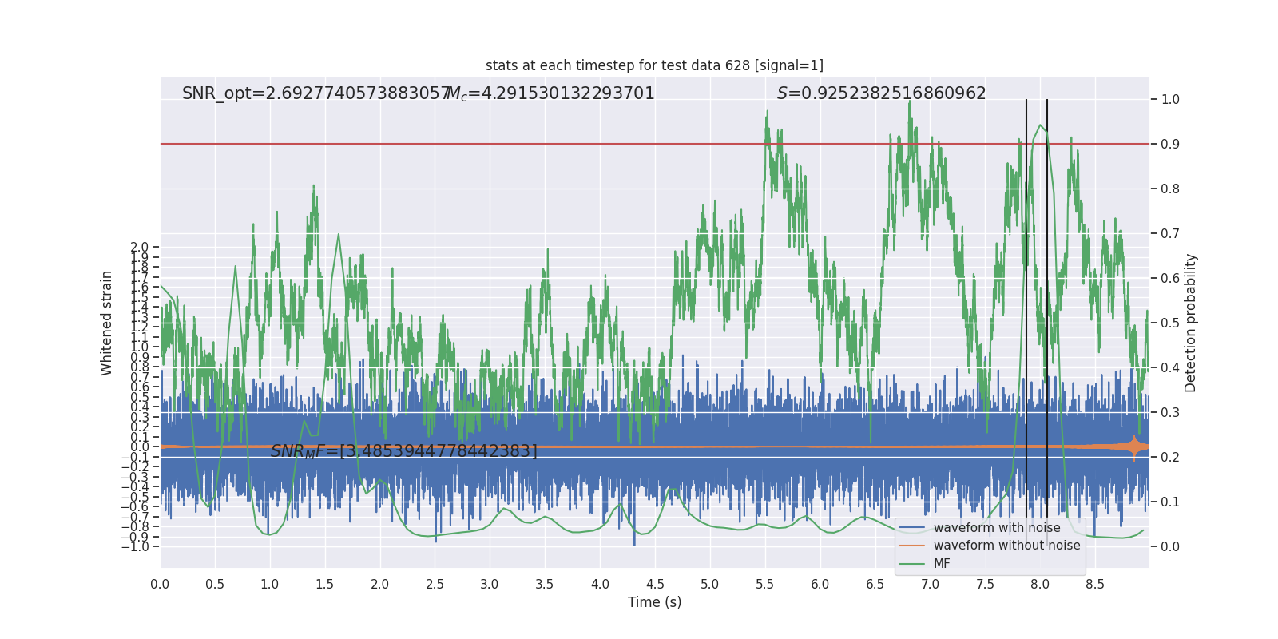Screen dimensions: 1278x639
Task: Click the right-axis 0.0 tick beside the legend
Action: [1170, 547]
